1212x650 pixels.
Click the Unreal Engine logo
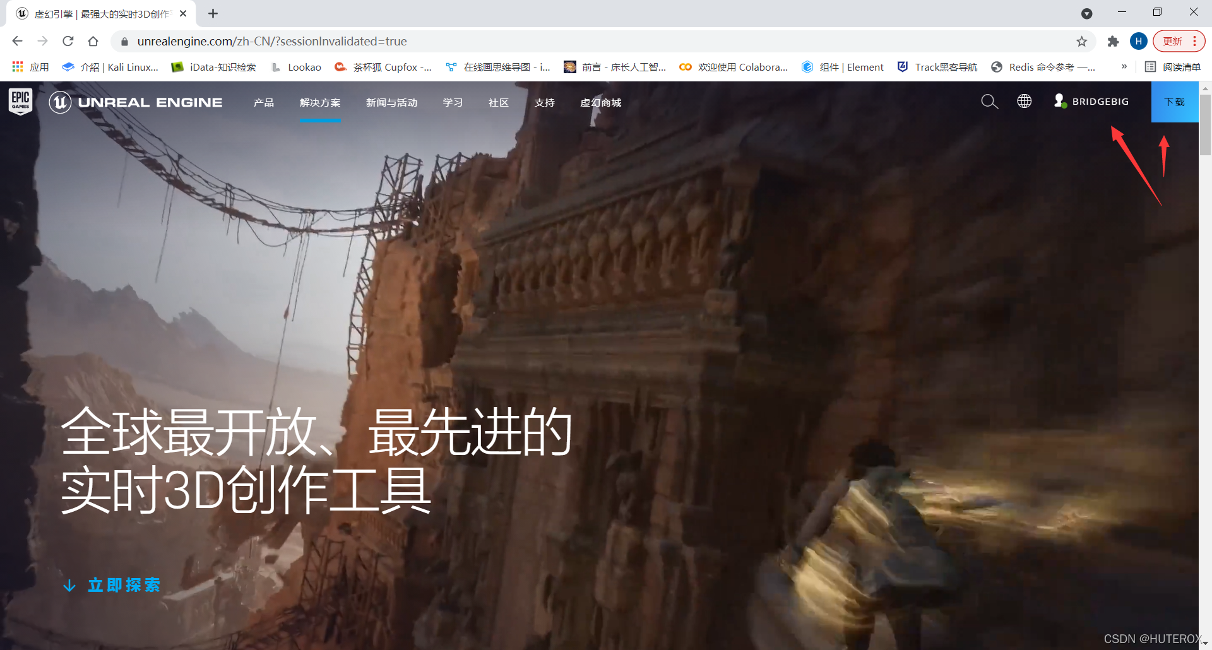[136, 102]
